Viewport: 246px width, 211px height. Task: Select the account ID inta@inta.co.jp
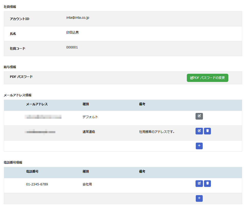78,18
